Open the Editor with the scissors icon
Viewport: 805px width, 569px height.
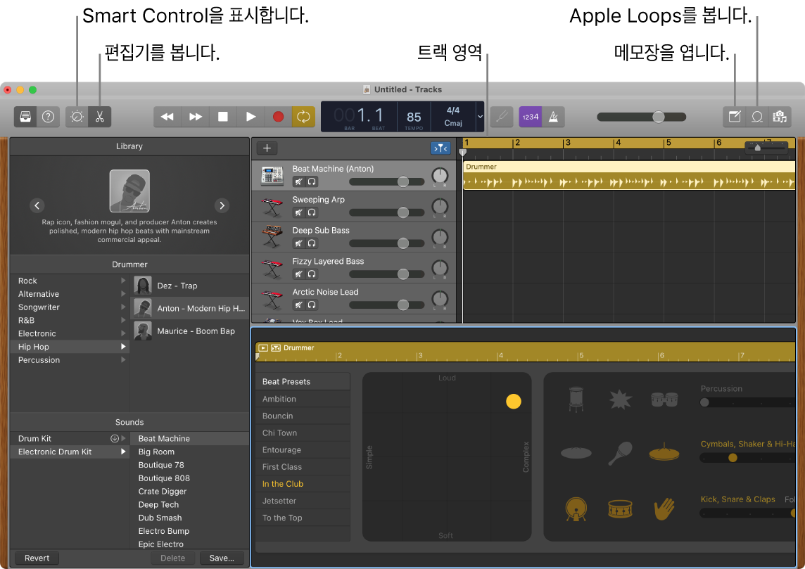(99, 116)
